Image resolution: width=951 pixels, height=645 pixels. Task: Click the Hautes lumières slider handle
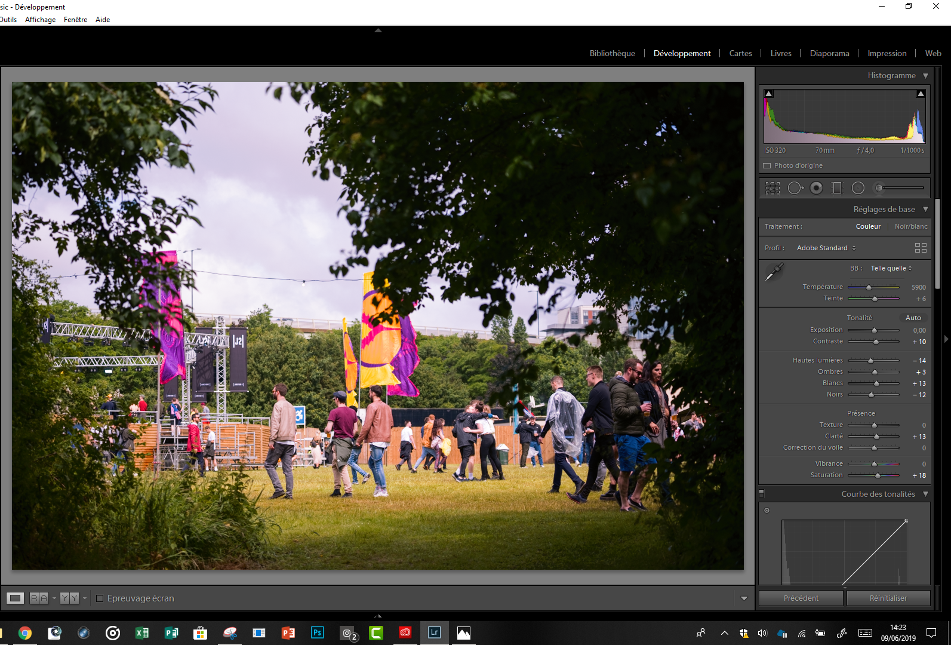coord(870,361)
